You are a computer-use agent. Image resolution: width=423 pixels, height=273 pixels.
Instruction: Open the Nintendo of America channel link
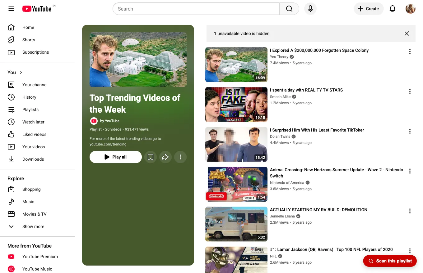287,183
